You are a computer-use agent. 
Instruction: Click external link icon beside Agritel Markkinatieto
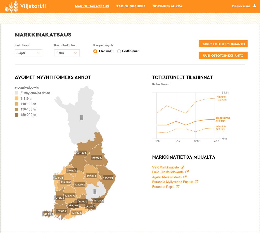pos(185,177)
